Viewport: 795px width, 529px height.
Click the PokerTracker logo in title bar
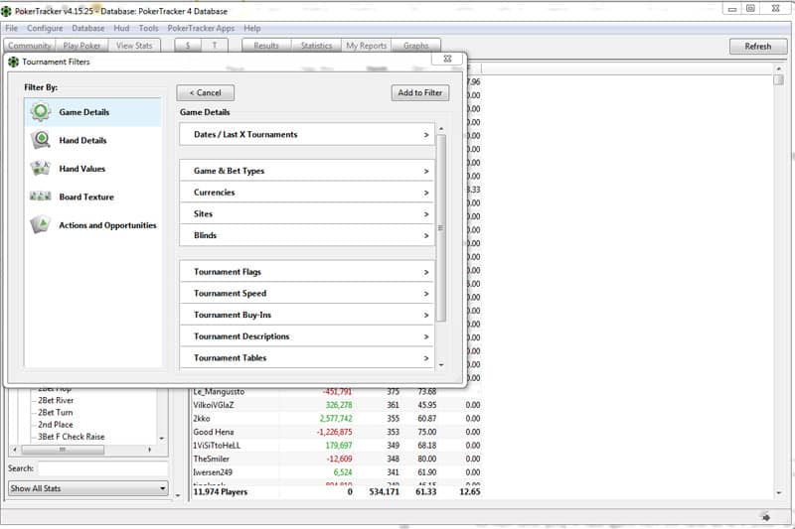click(x=7, y=11)
